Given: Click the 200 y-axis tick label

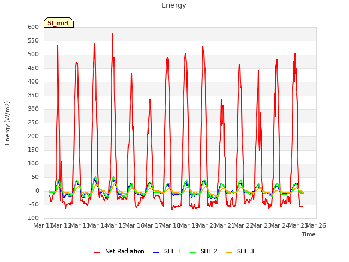Looking at the screenshot, I should tap(33, 136).
